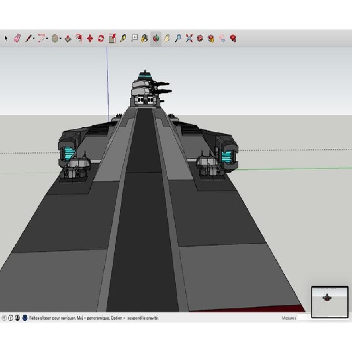The image size is (352, 352).
Task: Choose the Line pencil tool
Action: click(x=28, y=39)
